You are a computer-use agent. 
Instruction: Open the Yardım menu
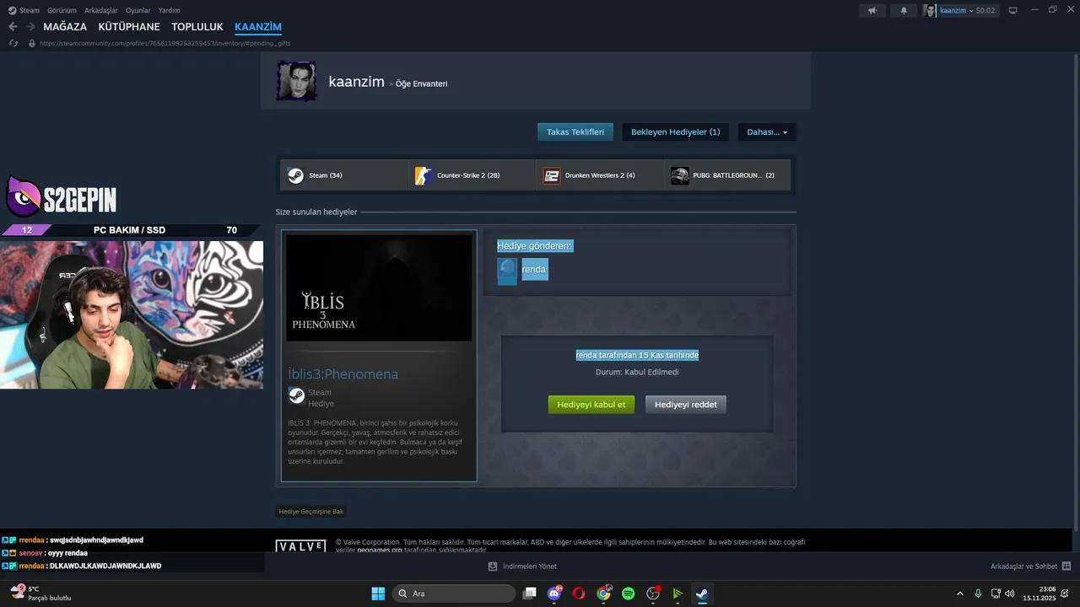[x=169, y=10]
